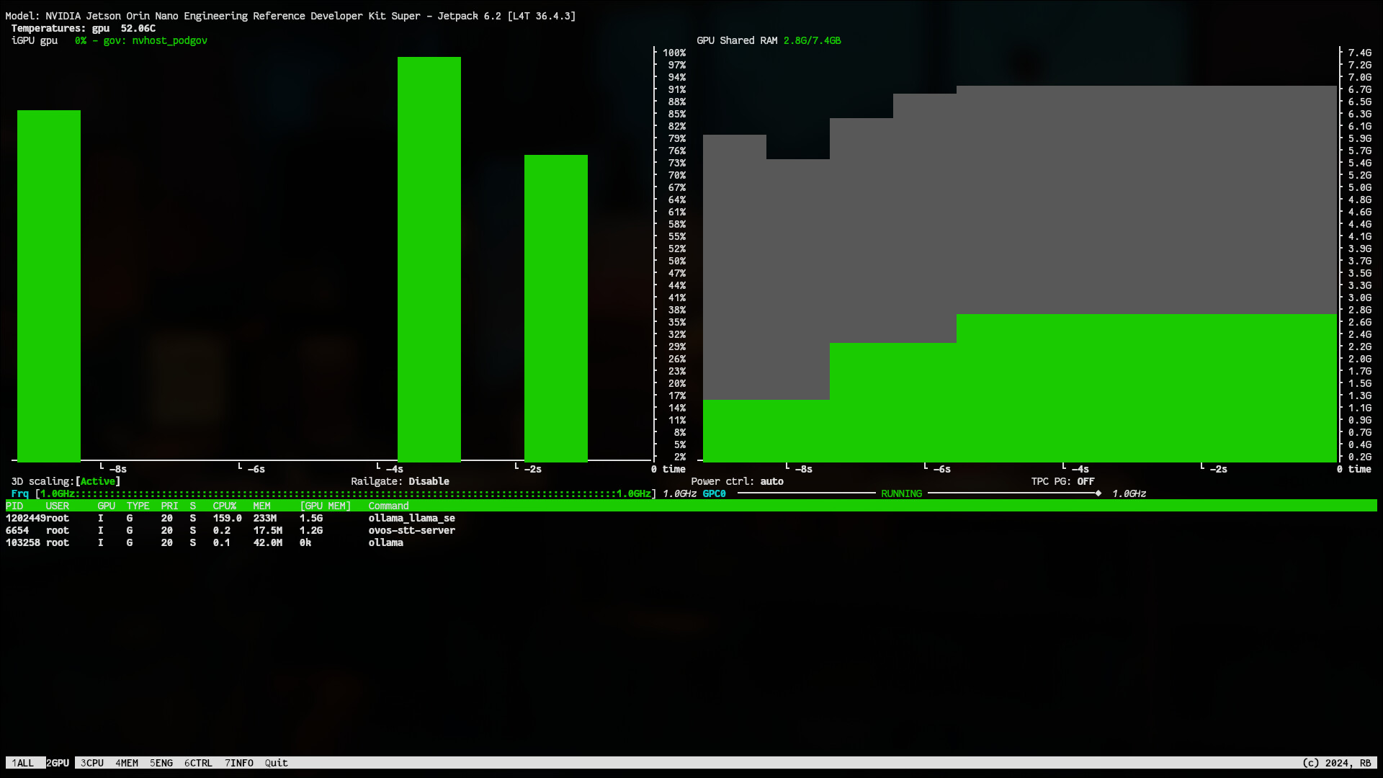
Task: Sort processes by Command column header
Action: pyautogui.click(x=388, y=506)
